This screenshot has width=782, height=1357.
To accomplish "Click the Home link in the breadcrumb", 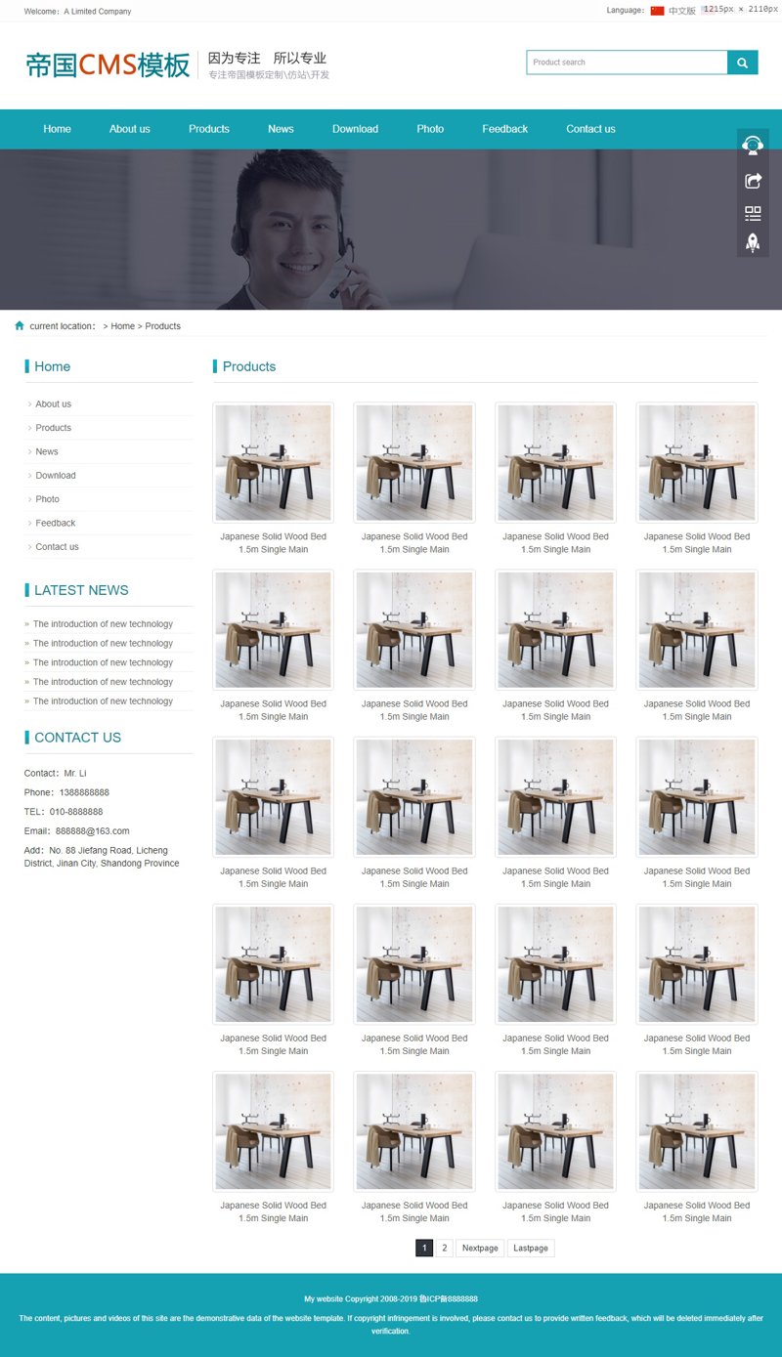I will pos(123,326).
